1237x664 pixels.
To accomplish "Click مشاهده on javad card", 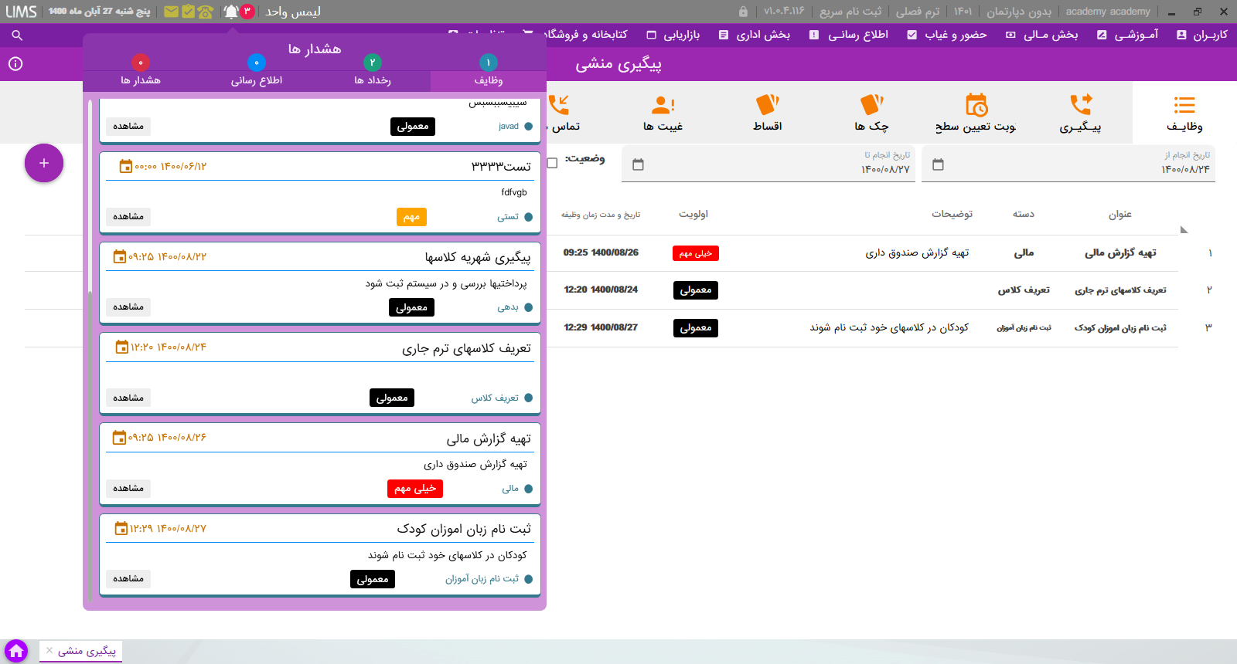I will pos(128,126).
